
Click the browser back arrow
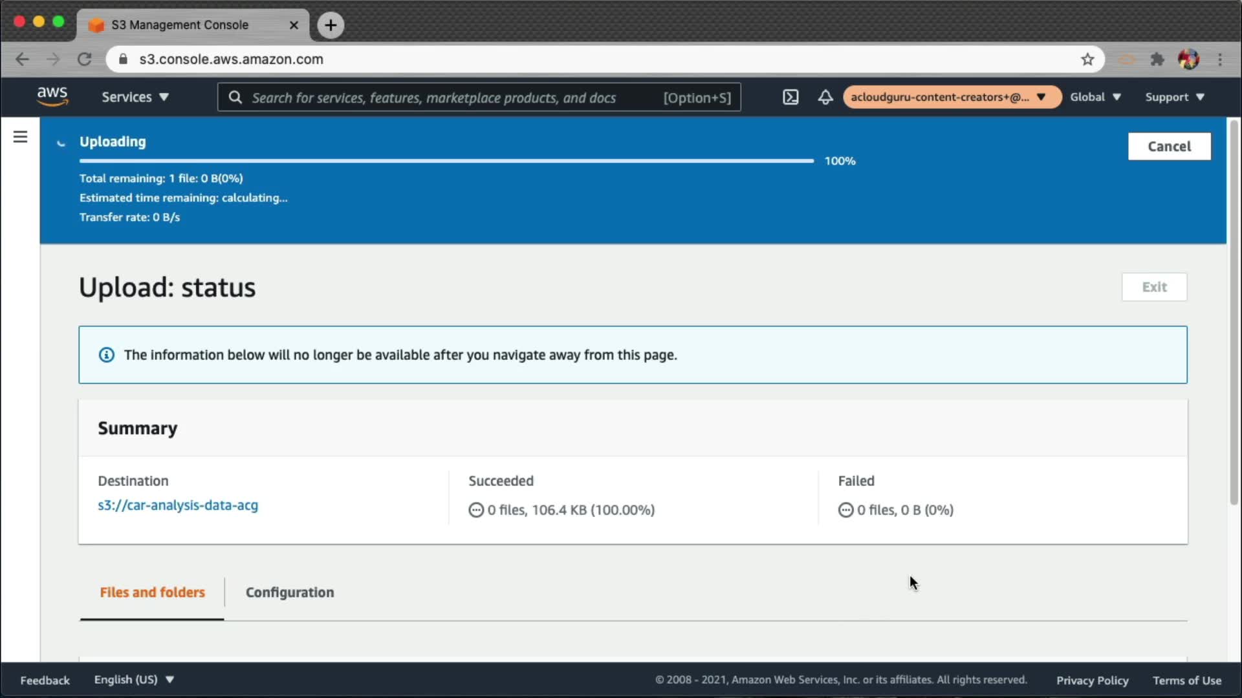point(22,59)
